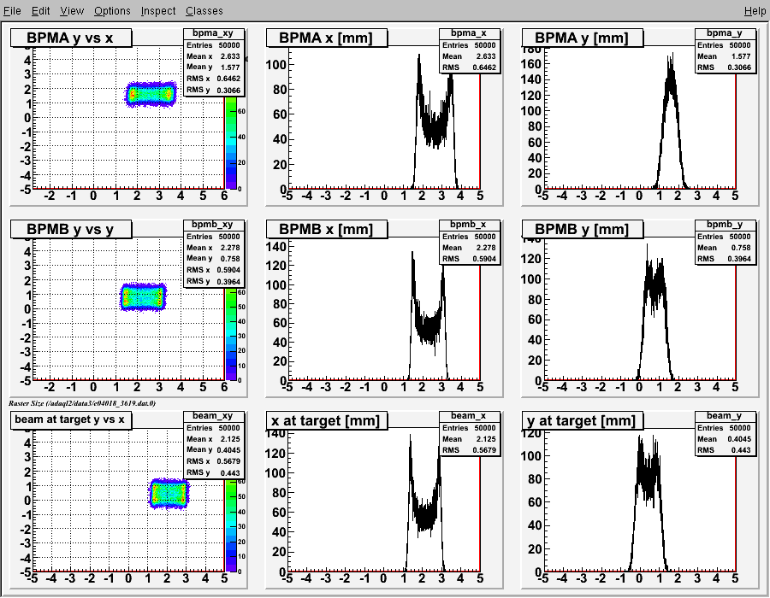Click the Raster Size file path label

pos(82,403)
